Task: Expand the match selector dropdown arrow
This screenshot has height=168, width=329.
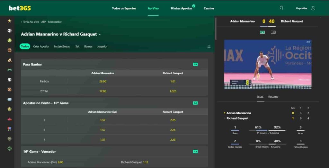Action: click(x=100, y=34)
